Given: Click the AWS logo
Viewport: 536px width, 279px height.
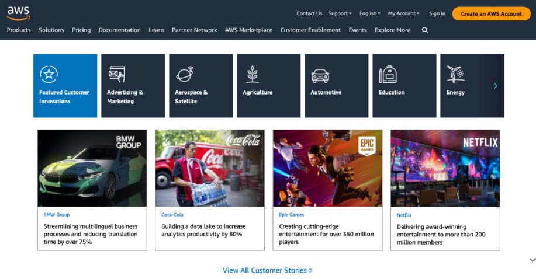Looking at the screenshot, I should point(19,13).
